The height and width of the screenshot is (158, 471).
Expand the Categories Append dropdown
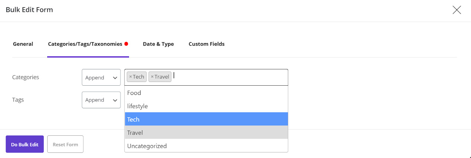(101, 78)
